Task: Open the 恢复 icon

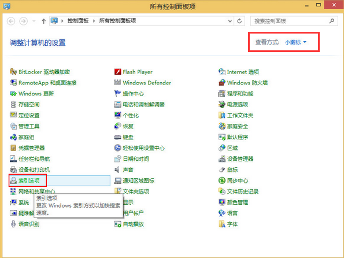Action: [x=117, y=126]
